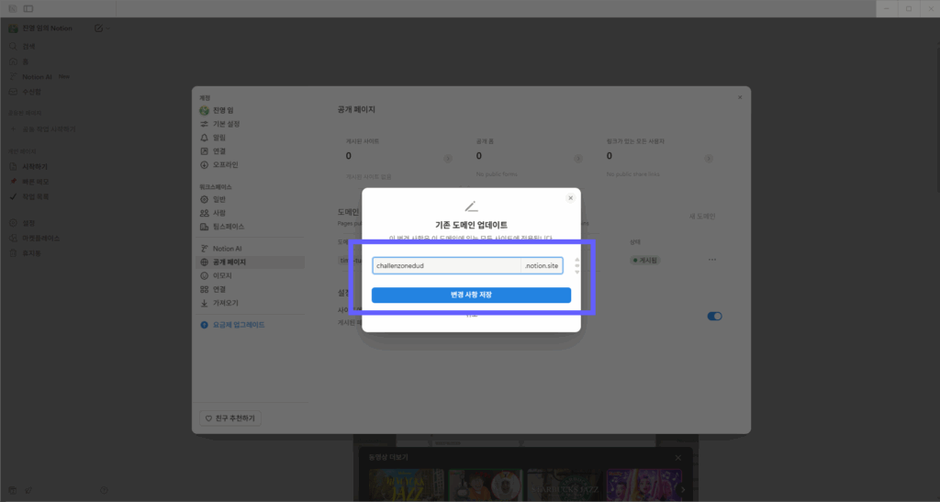940x502 pixels.
Task: Open the 잔영 임의 Notion workspace switcher
Action: [40, 28]
